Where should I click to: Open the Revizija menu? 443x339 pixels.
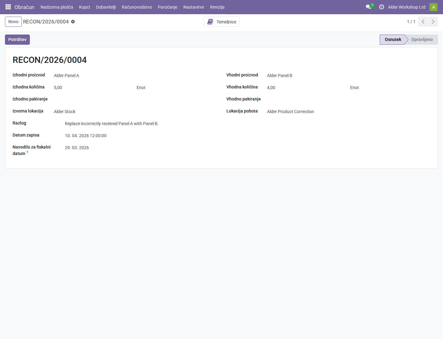[x=217, y=7]
